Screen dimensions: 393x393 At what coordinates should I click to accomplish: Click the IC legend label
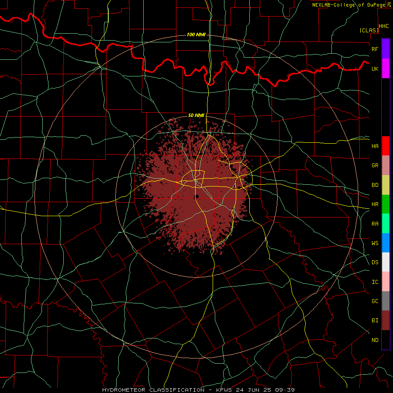(x=375, y=282)
